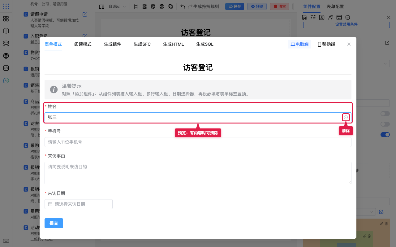Image resolution: width=396 pixels, height=247 pixels.
Task: Click the 清空 button in background toolbar
Action: [x=280, y=6]
